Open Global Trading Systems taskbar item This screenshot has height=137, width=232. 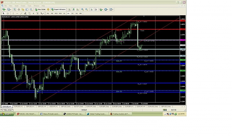pos(97,114)
